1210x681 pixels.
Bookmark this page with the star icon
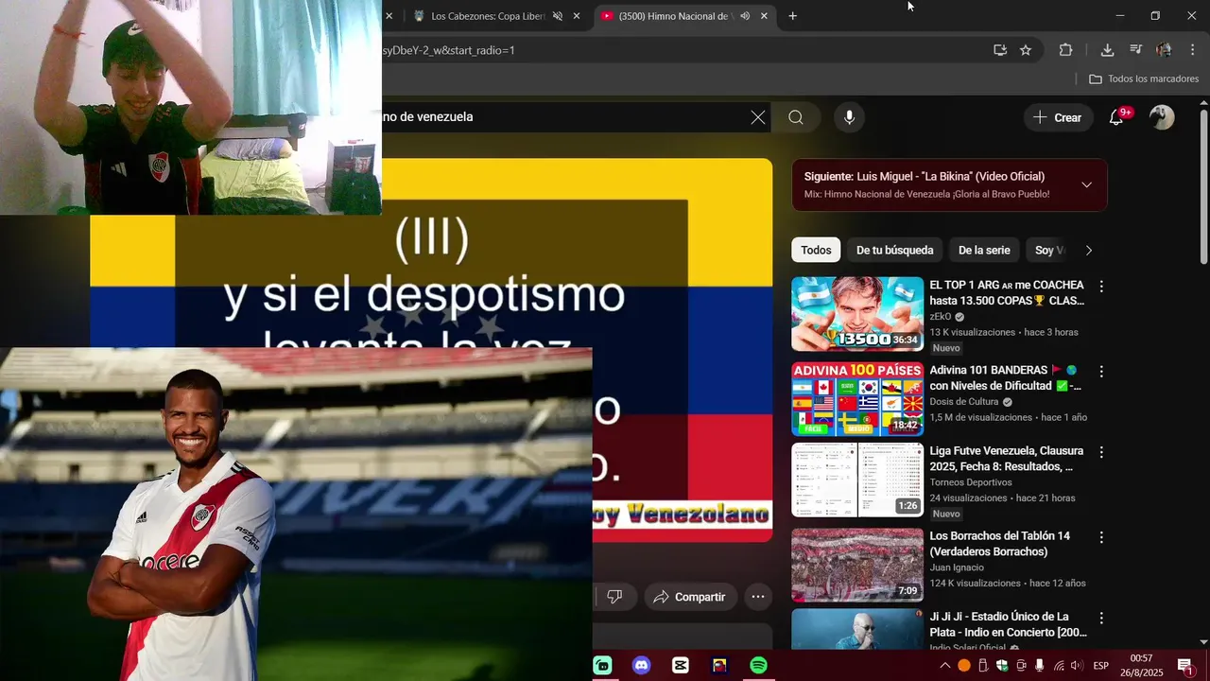tap(1026, 50)
